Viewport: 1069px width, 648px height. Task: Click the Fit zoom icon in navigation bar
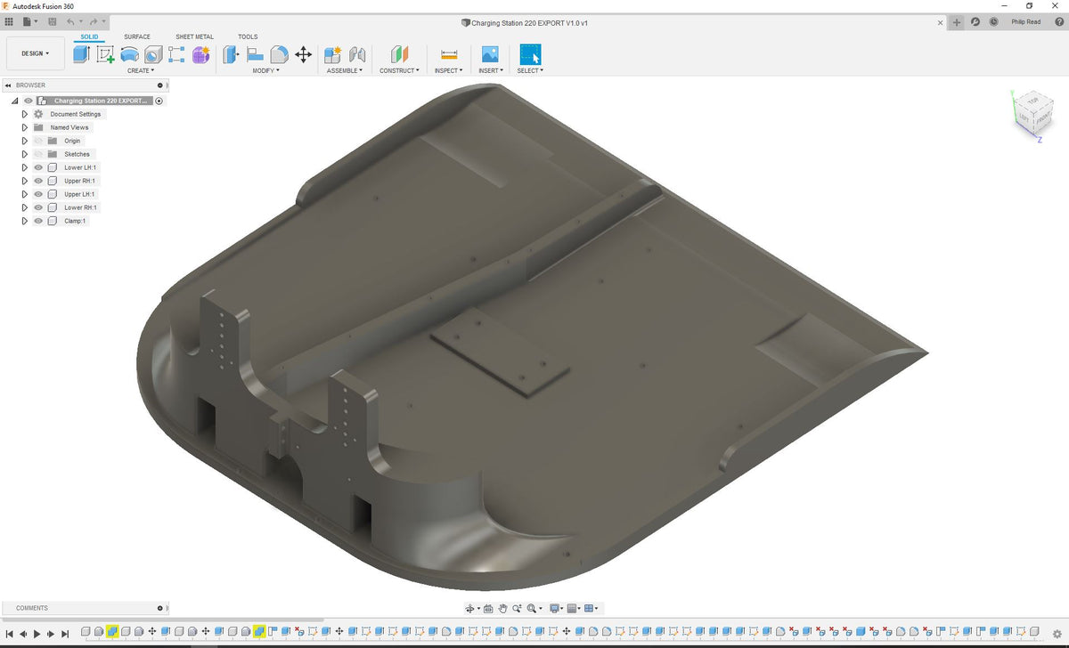(x=533, y=608)
